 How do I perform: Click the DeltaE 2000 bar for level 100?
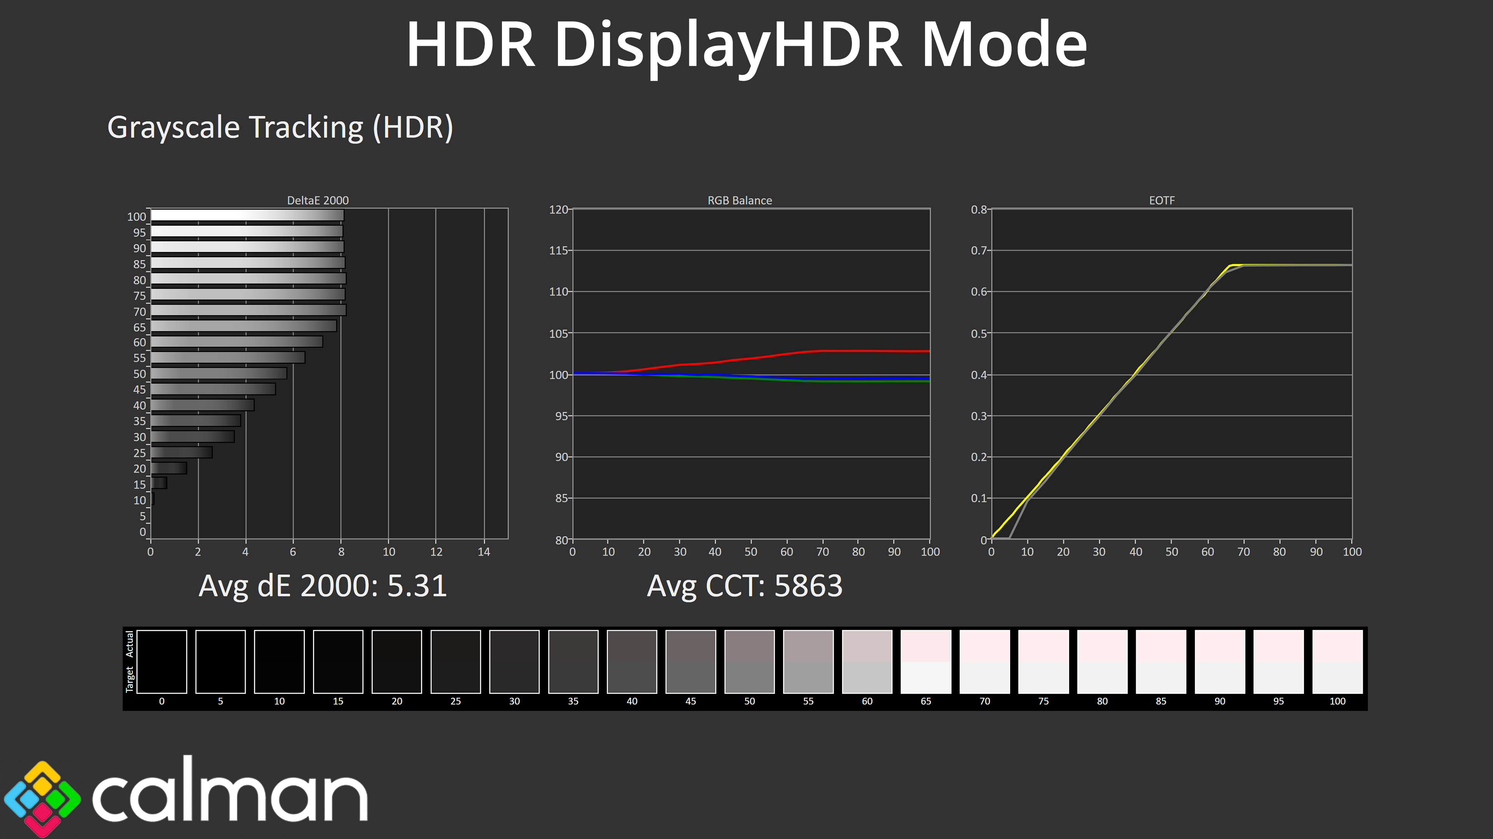[x=247, y=216]
